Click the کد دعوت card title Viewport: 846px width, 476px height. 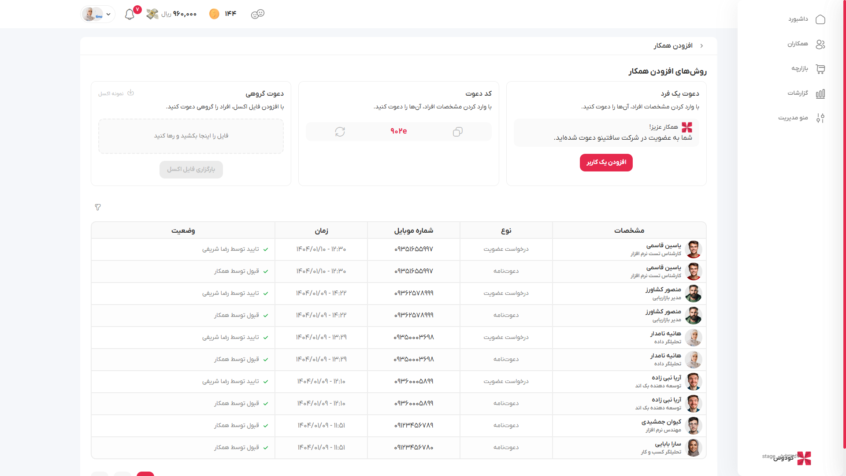pyautogui.click(x=478, y=94)
